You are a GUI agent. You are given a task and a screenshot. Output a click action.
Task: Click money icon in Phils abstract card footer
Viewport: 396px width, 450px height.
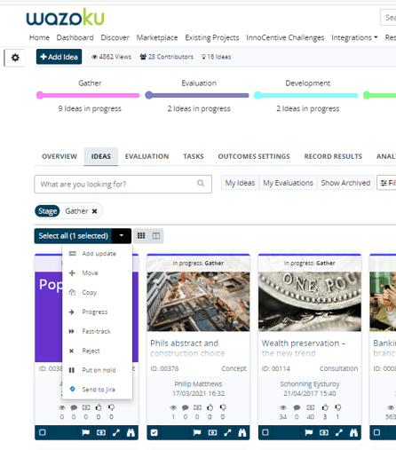pyautogui.click(x=212, y=432)
